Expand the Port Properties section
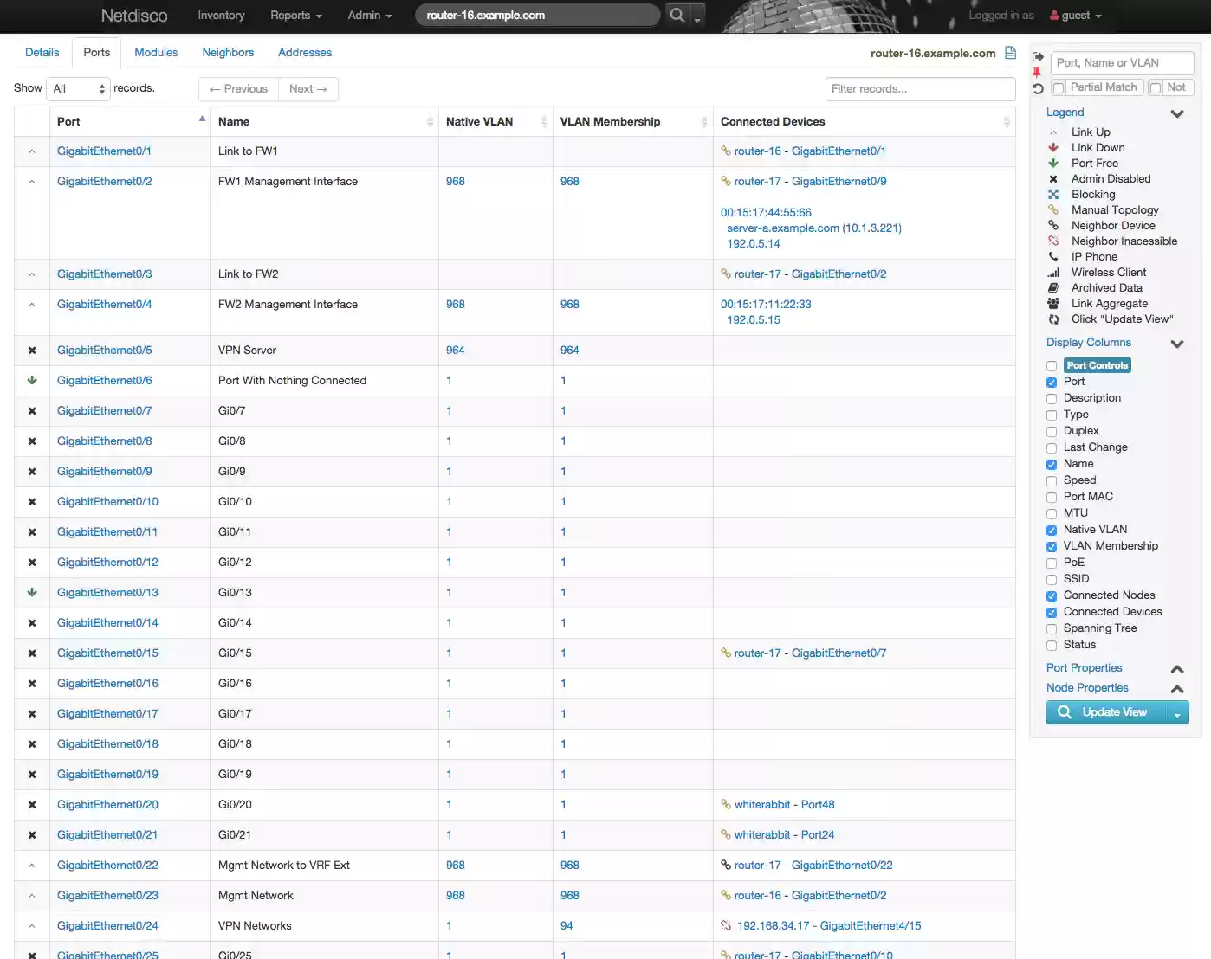This screenshot has height=959, width=1211. pyautogui.click(x=1176, y=668)
